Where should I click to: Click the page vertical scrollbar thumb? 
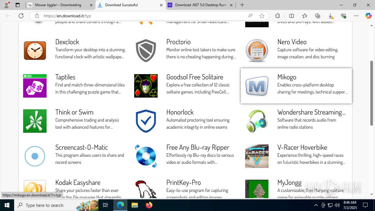pos(371,93)
